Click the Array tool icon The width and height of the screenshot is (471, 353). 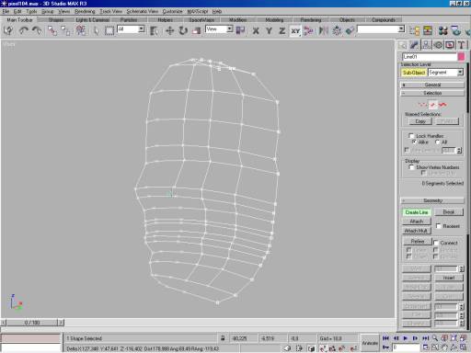pos(337,30)
